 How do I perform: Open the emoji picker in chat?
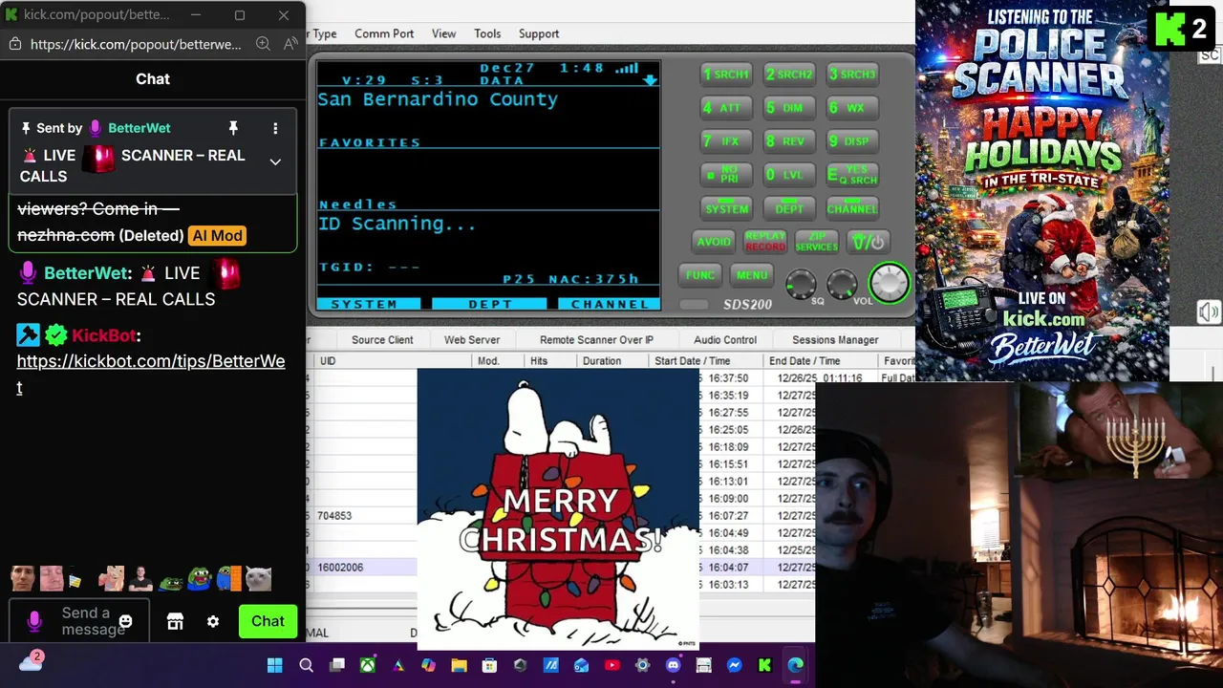[x=125, y=622]
